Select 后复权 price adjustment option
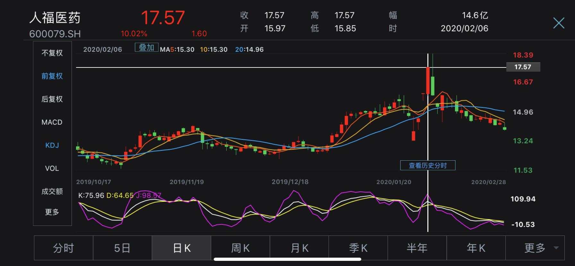 tap(52, 99)
